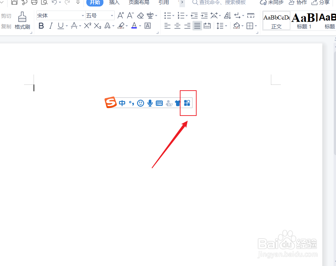The height and width of the screenshot is (266, 336).
Task: Switch to the 页面布局 ribbon tab
Action: pyautogui.click(x=139, y=2)
